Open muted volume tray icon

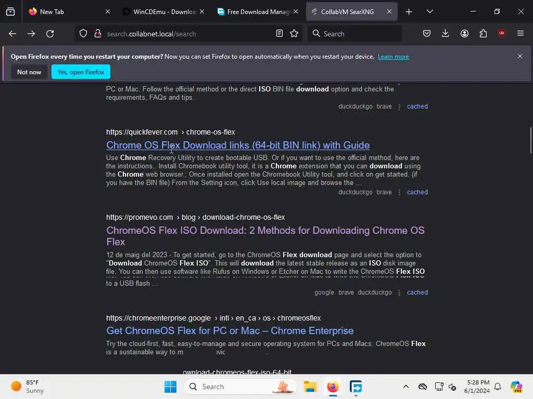coord(452,387)
